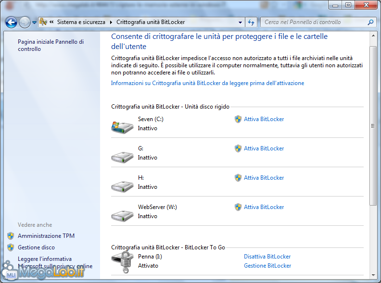
Task: Click the shield icon beside Seven (C:) Attiva
Action: pos(238,119)
